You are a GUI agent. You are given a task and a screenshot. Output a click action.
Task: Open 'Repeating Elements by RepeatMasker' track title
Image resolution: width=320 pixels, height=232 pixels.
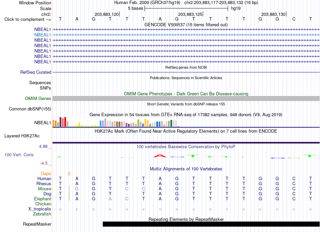click(186, 219)
